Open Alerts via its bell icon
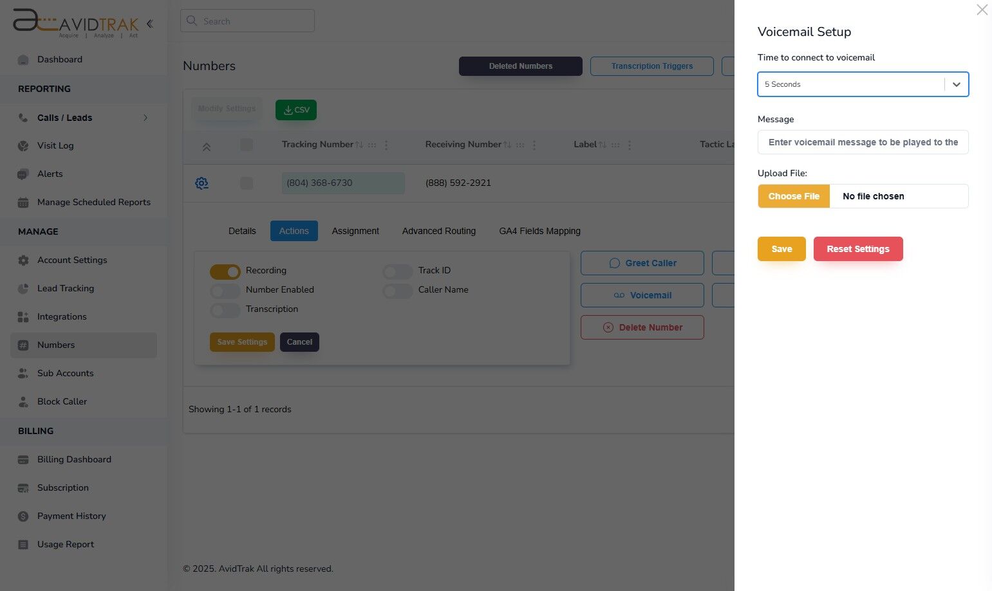The width and height of the screenshot is (992, 591). [x=23, y=174]
